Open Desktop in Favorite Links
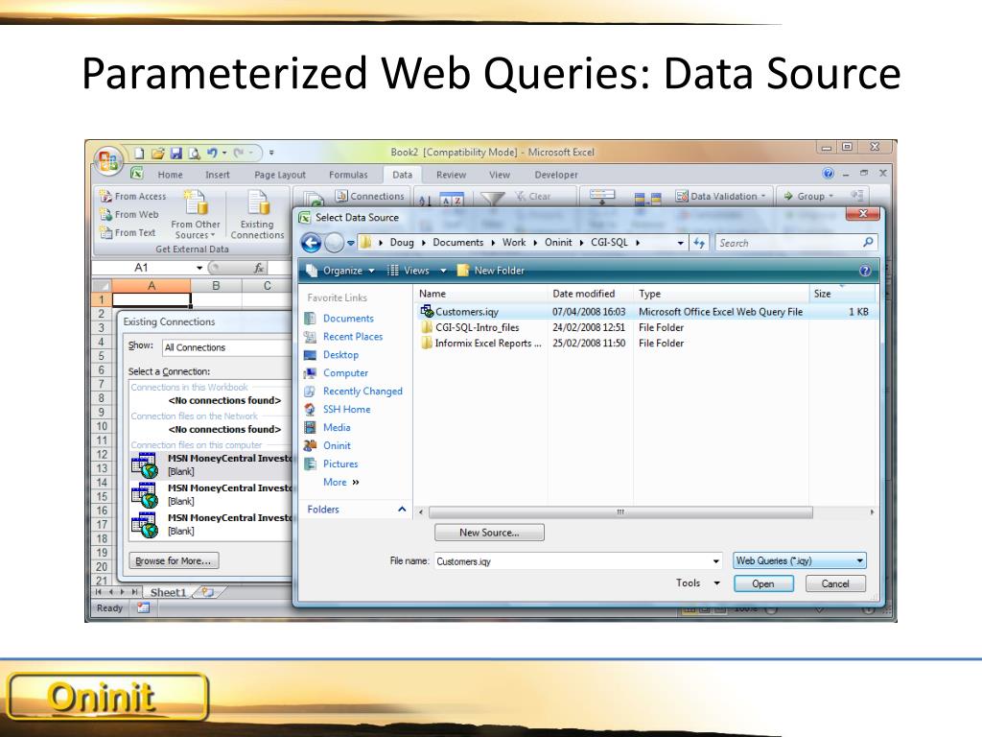Viewport: 982px width, 737px height. point(331,355)
